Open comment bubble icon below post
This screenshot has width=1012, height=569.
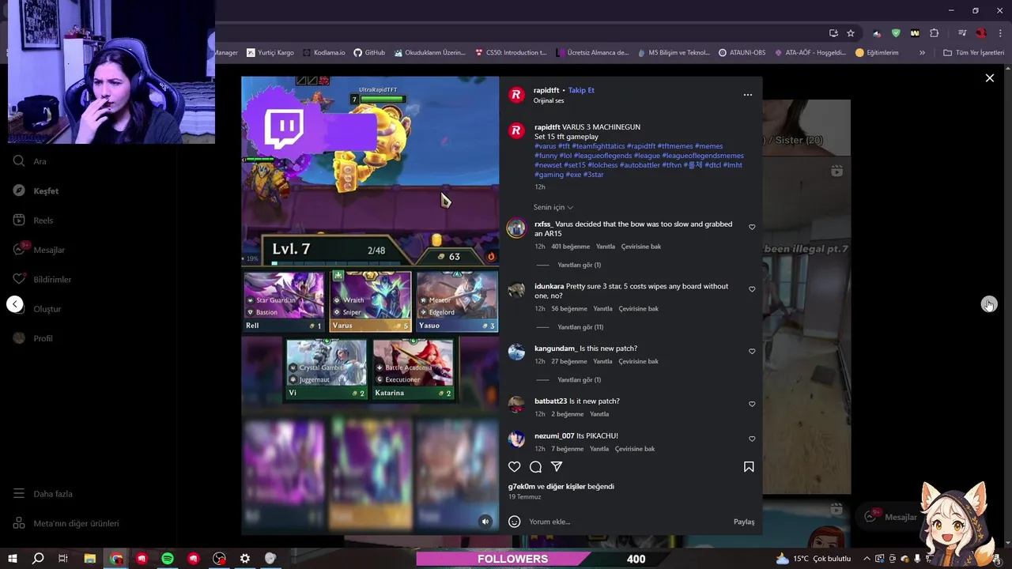click(535, 467)
